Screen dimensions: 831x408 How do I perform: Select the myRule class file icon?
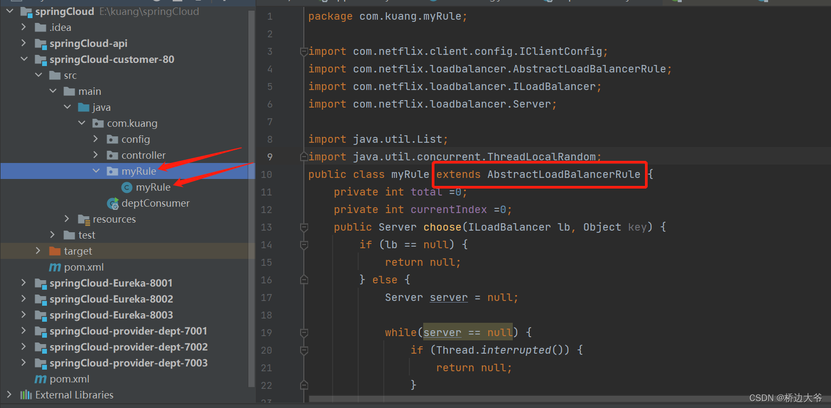pos(127,187)
